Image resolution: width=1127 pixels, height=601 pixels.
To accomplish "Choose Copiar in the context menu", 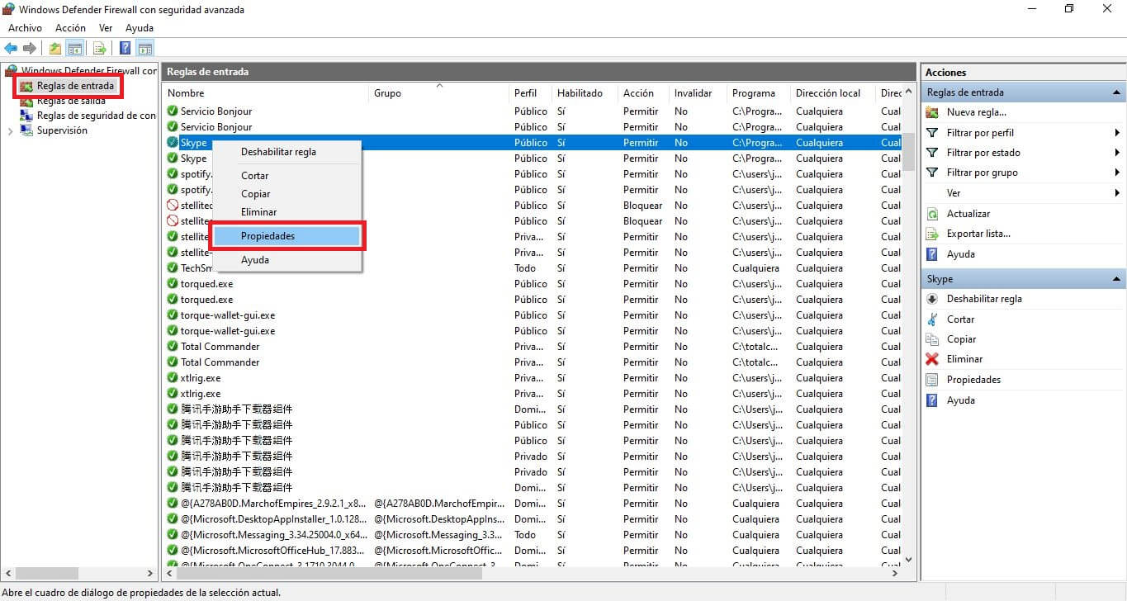I will (x=287, y=194).
